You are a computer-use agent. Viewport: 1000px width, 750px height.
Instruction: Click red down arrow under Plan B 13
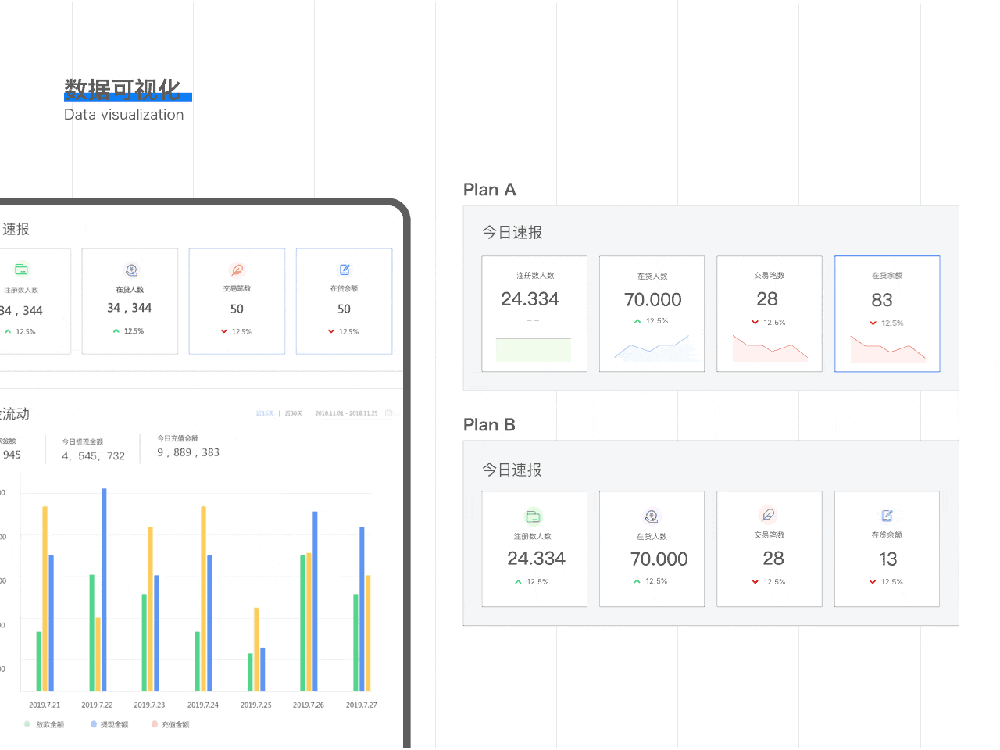(873, 582)
